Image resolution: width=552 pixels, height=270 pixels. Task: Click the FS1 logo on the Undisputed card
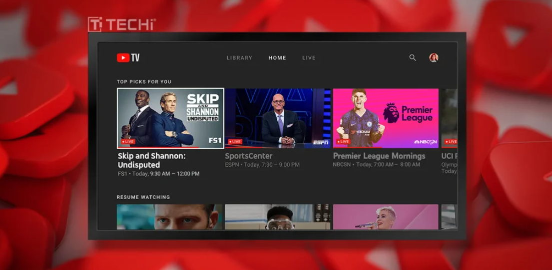pos(214,141)
